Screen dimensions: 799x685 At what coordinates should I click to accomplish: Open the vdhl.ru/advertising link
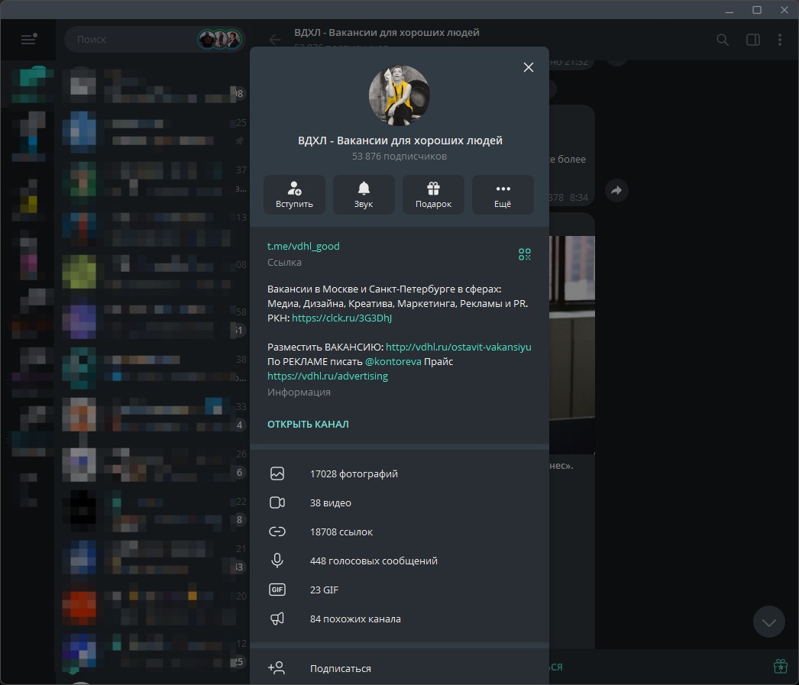(327, 376)
